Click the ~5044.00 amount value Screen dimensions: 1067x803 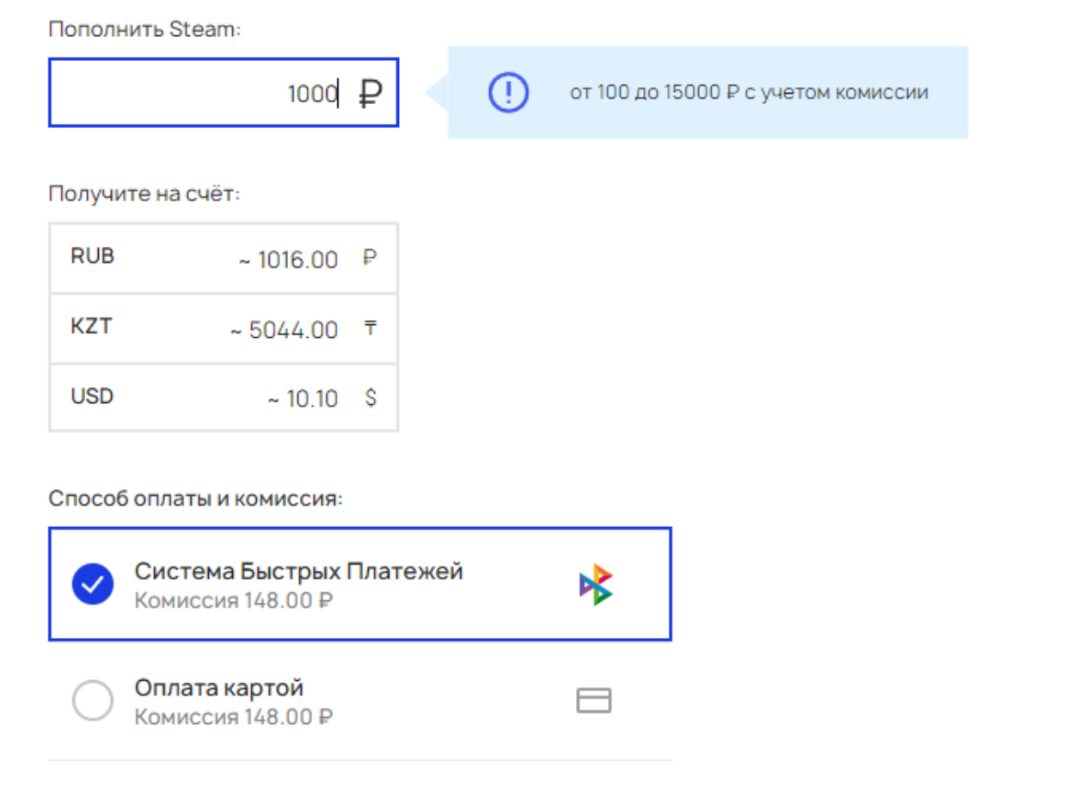[x=284, y=329]
